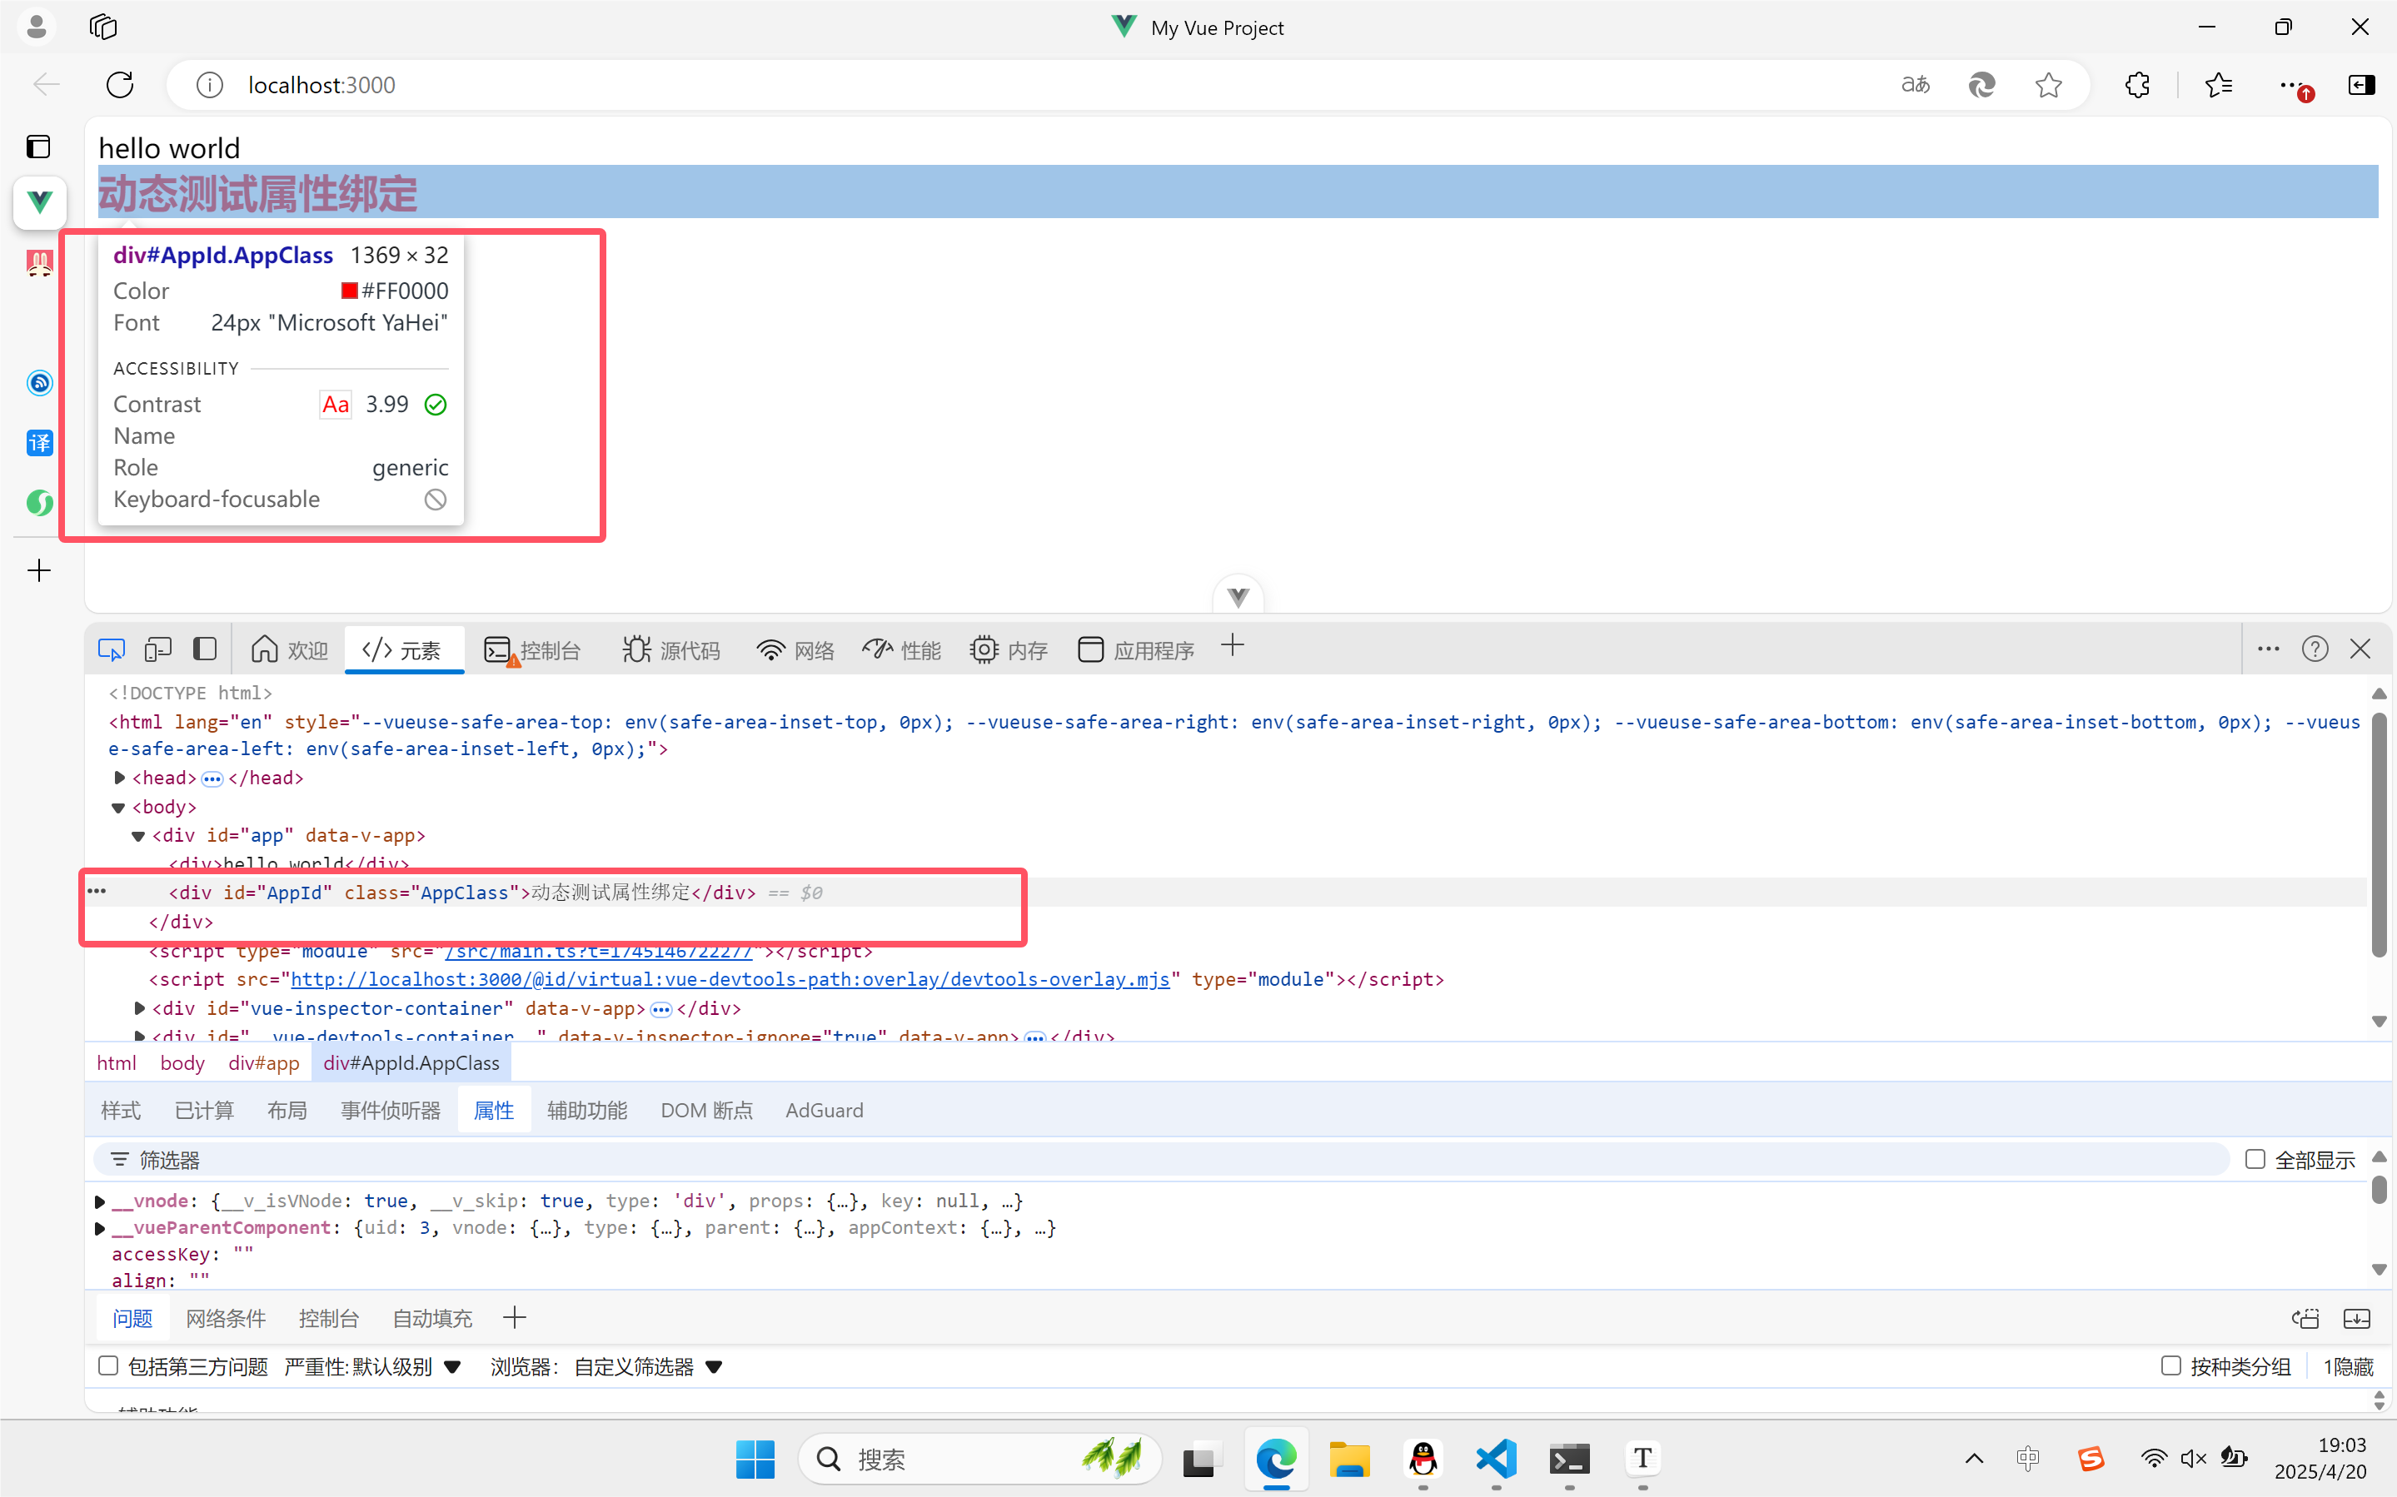2397x1497 pixels.
Task: Click the Vue DevTools floating toggle logo
Action: coord(1238,597)
